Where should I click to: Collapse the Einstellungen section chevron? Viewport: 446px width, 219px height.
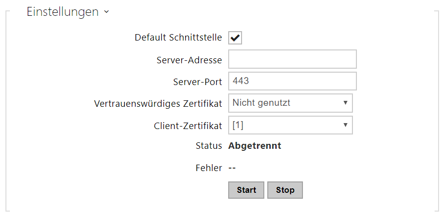pos(106,13)
